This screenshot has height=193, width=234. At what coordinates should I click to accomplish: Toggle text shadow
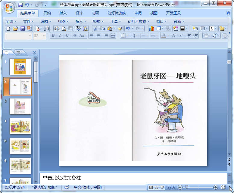74,35
